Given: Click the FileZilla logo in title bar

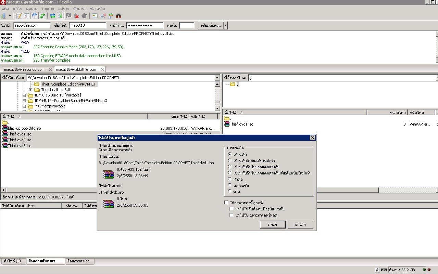Looking at the screenshot, I should [3, 2].
